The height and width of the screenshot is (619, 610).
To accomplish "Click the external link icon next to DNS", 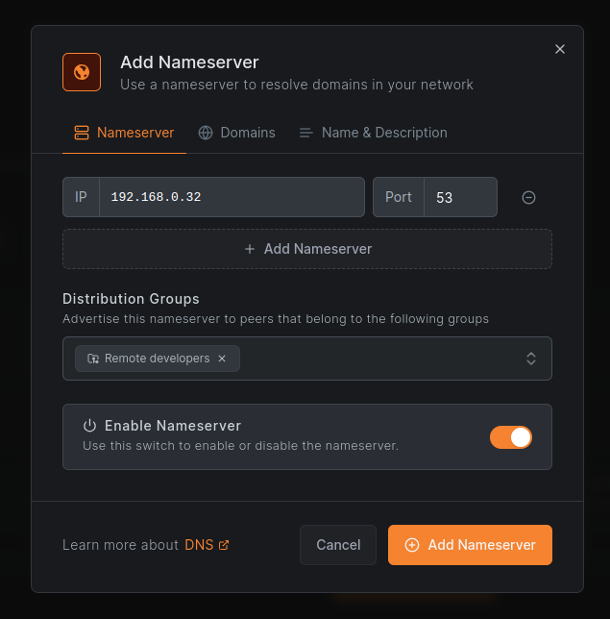I will click(x=224, y=545).
